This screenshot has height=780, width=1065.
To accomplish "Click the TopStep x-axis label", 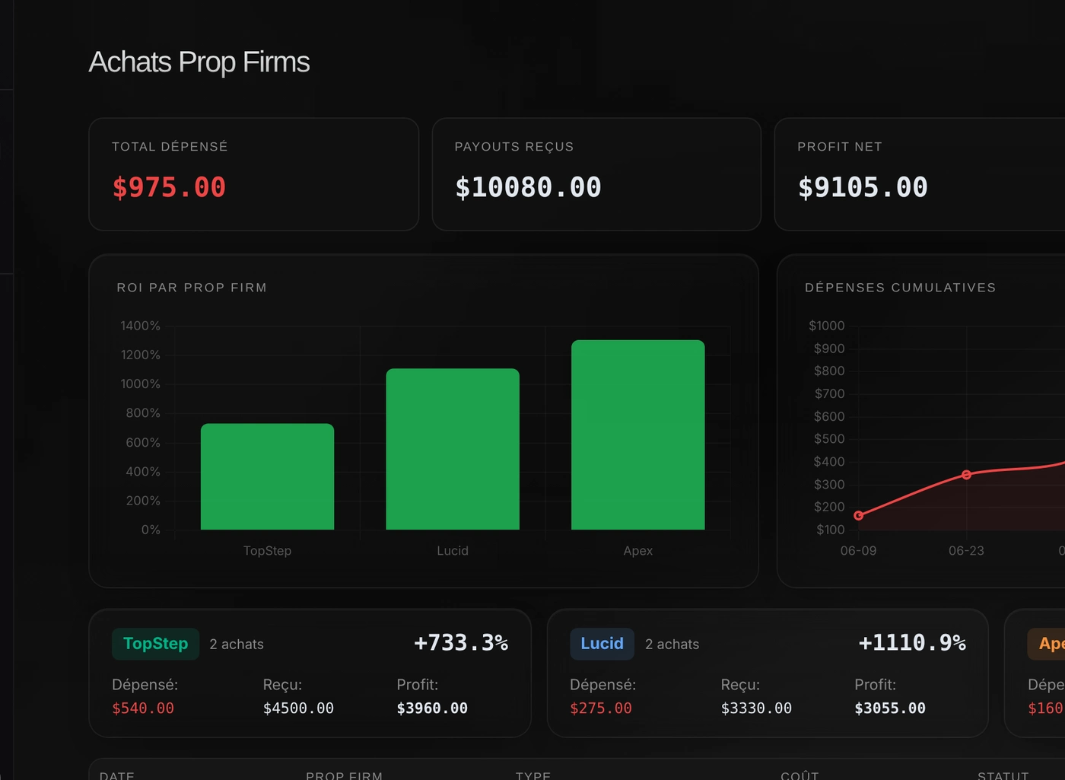I will pos(267,551).
